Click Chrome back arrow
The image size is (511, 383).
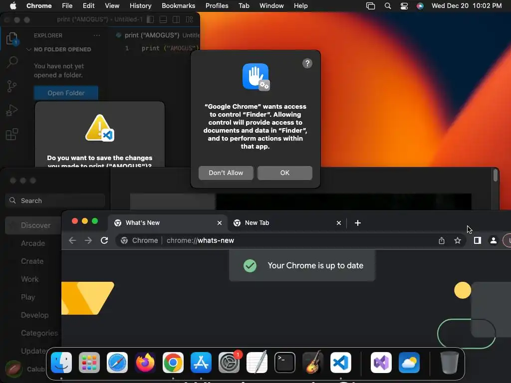click(x=72, y=240)
